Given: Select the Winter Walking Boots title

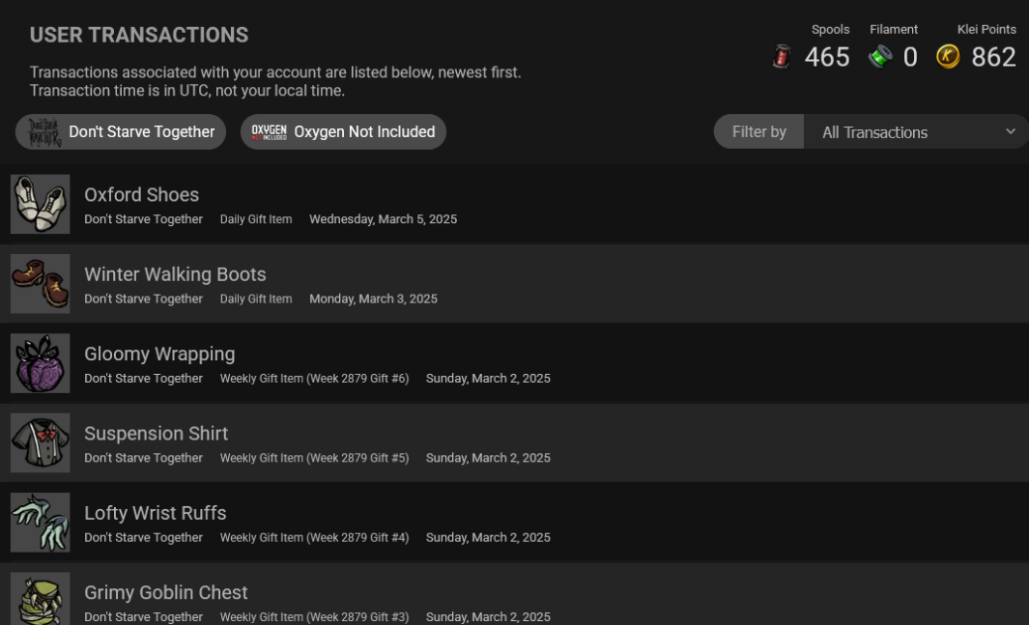Looking at the screenshot, I should pyautogui.click(x=175, y=274).
